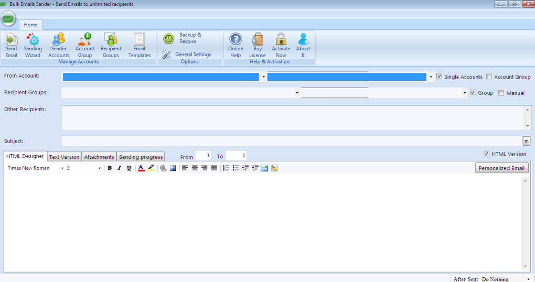The image size is (535, 282).
Task: Decrease the paragraph indent
Action: coord(245,168)
